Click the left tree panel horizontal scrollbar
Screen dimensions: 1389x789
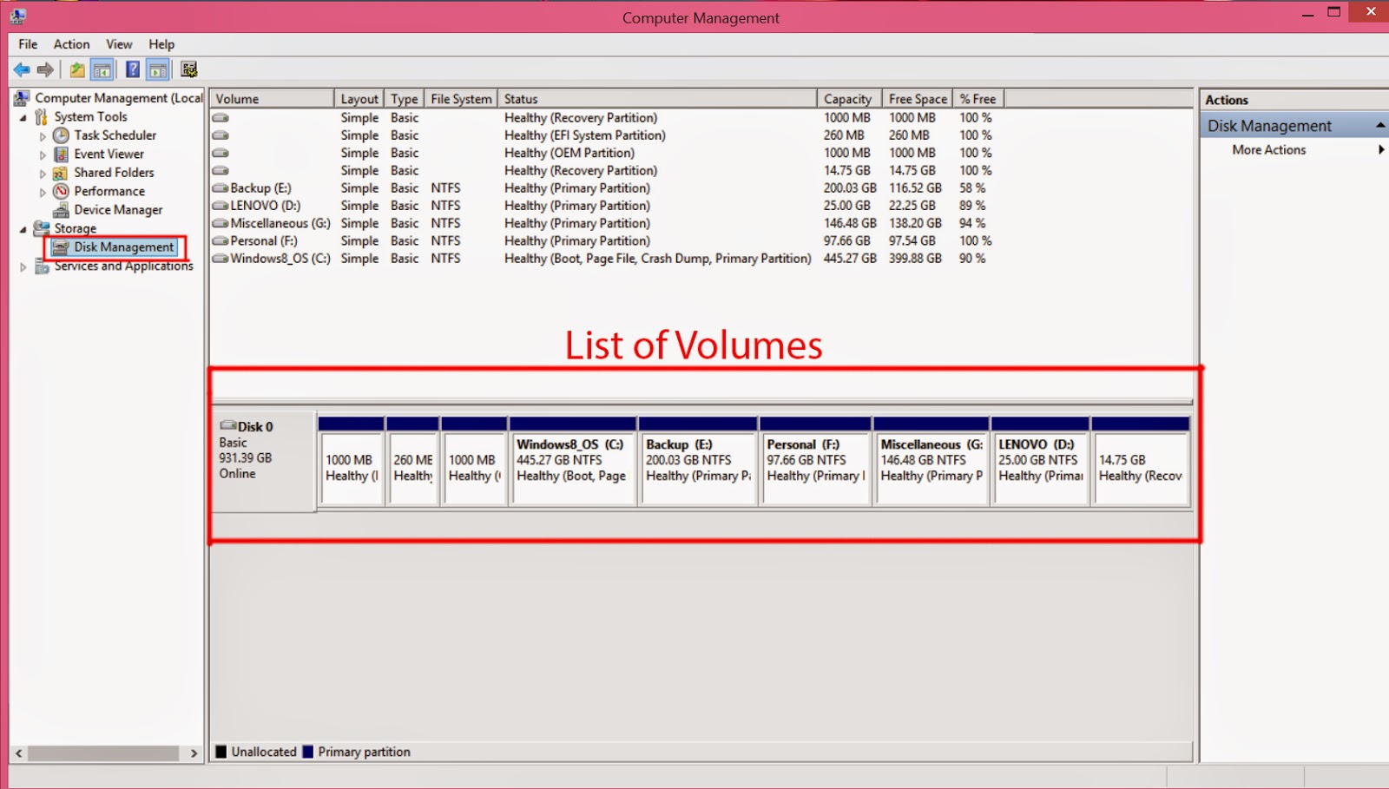click(104, 752)
